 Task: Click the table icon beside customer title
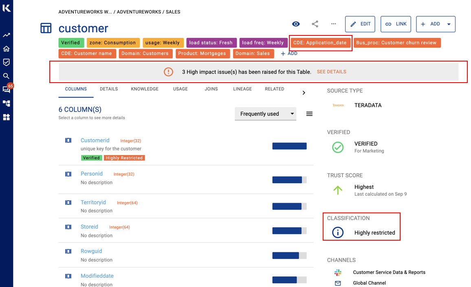pyautogui.click(x=46, y=28)
